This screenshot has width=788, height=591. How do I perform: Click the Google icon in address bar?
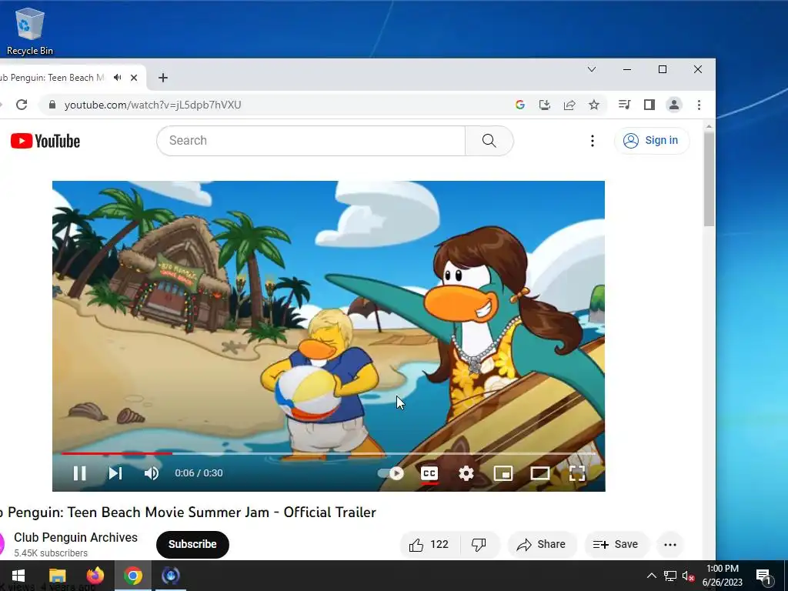520,105
